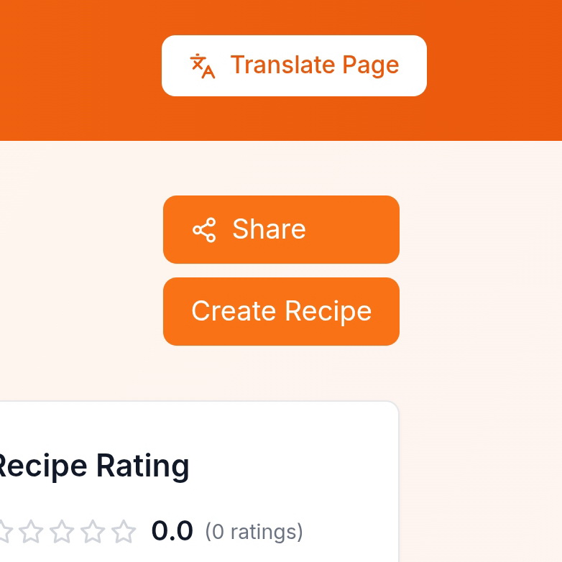Click the 0.0 average rating score
The height and width of the screenshot is (562, 562).
pyautogui.click(x=172, y=532)
